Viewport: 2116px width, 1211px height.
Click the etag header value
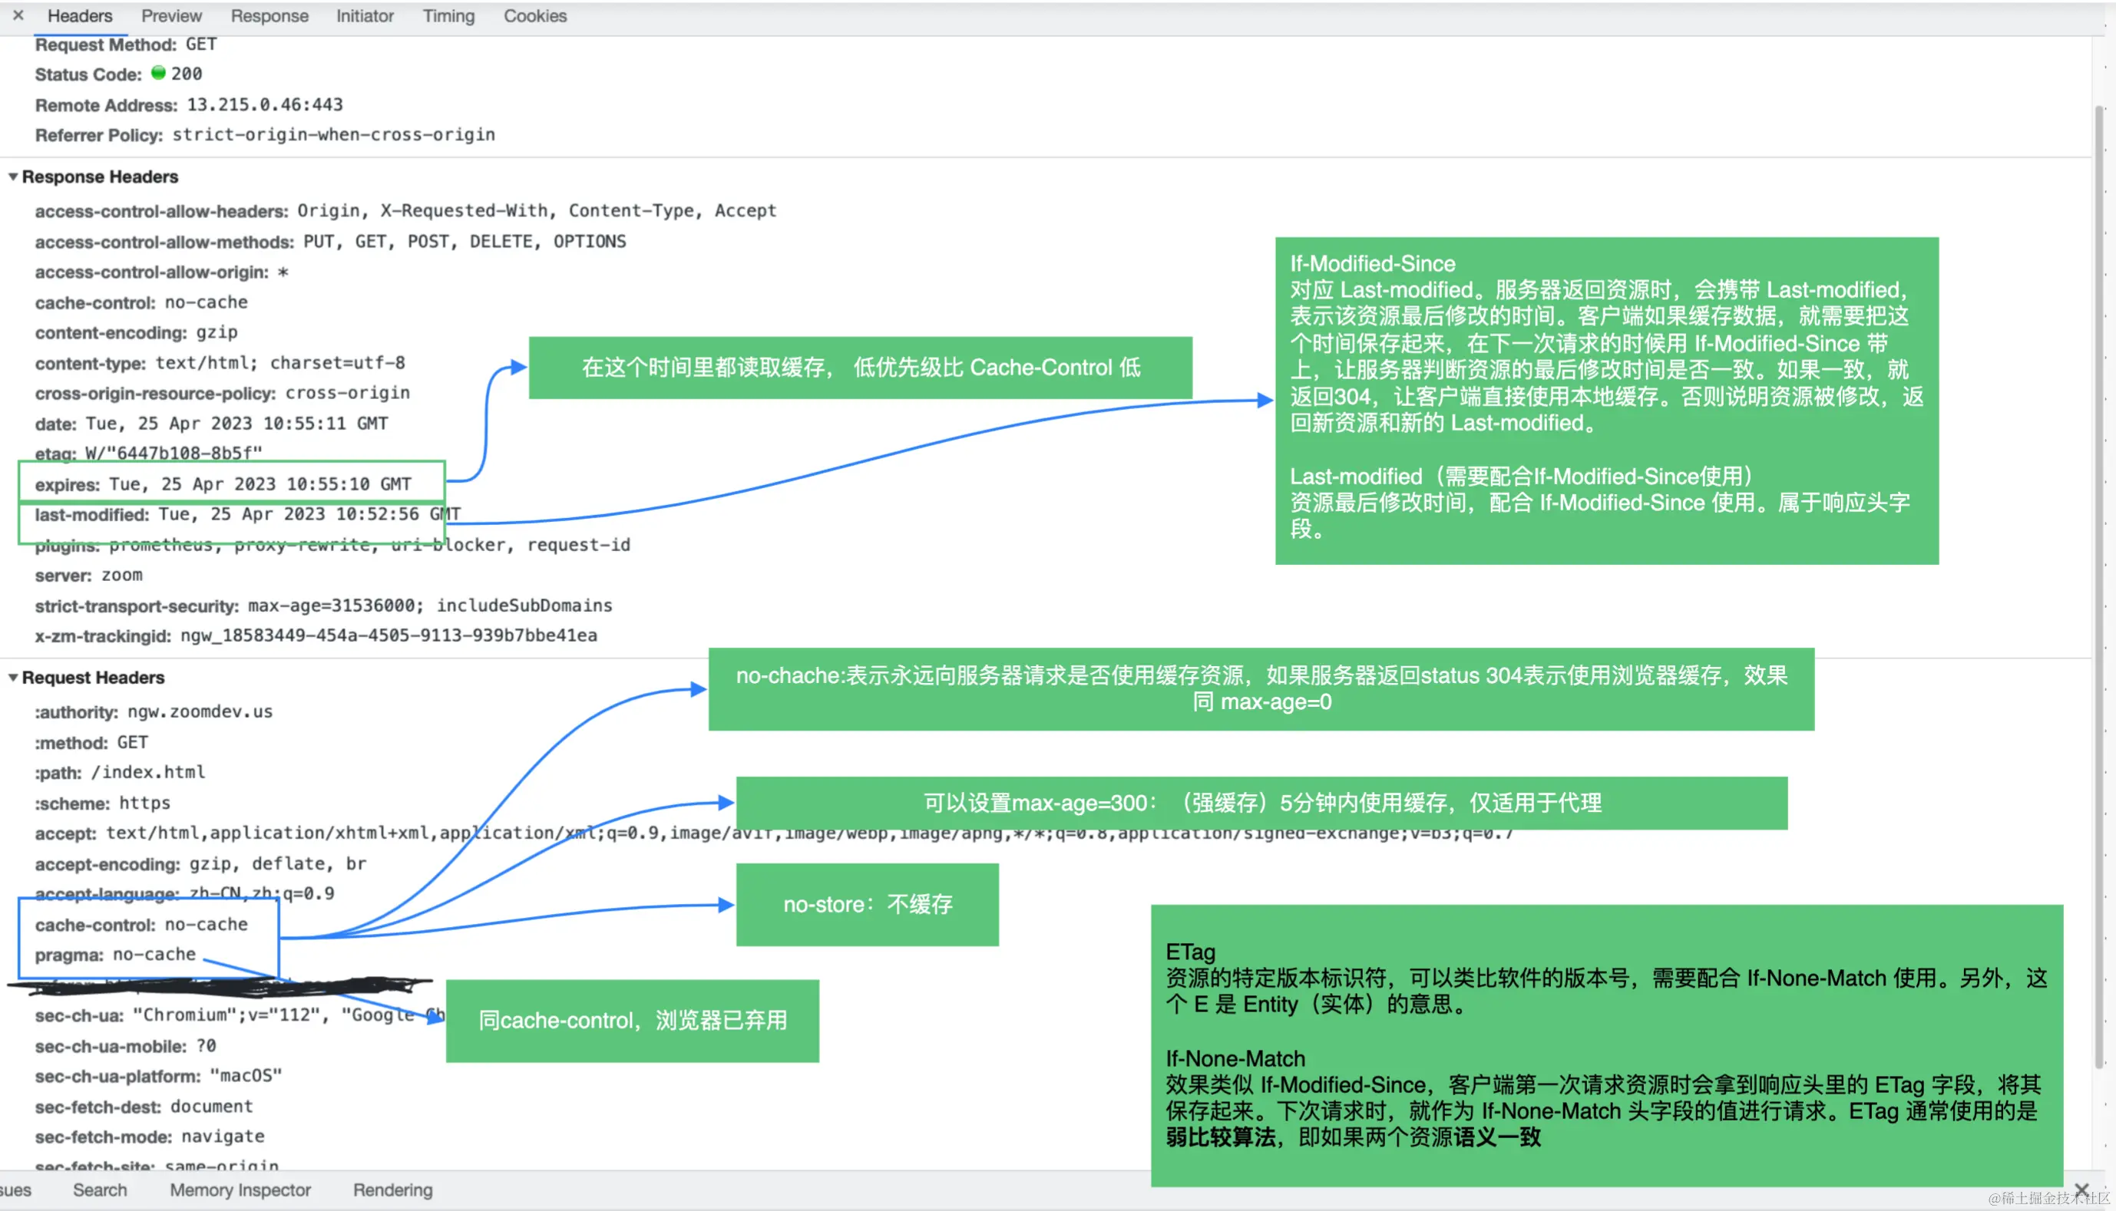173,454
